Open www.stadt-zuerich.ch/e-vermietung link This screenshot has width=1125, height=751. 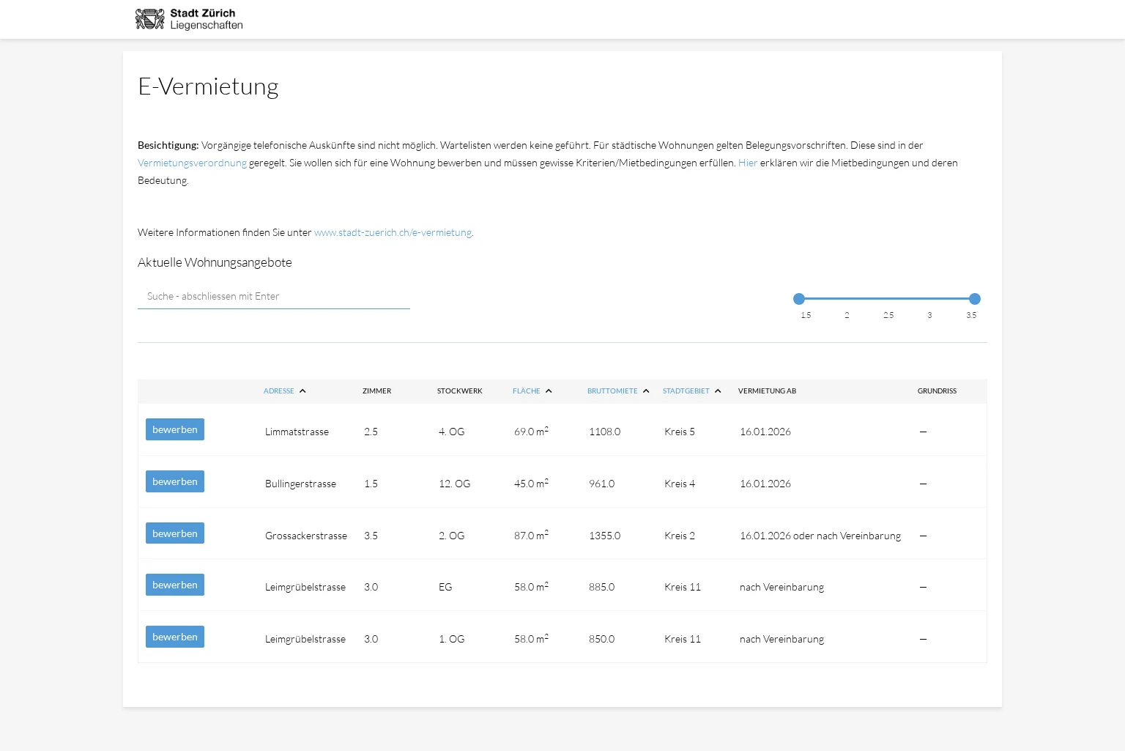pos(393,232)
